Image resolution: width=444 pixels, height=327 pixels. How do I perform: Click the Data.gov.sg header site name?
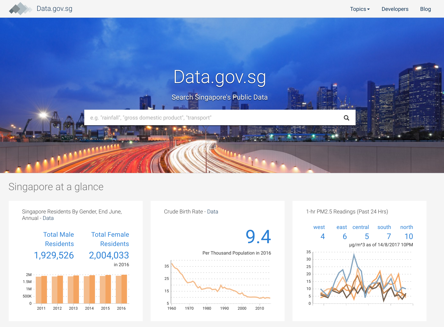click(54, 9)
